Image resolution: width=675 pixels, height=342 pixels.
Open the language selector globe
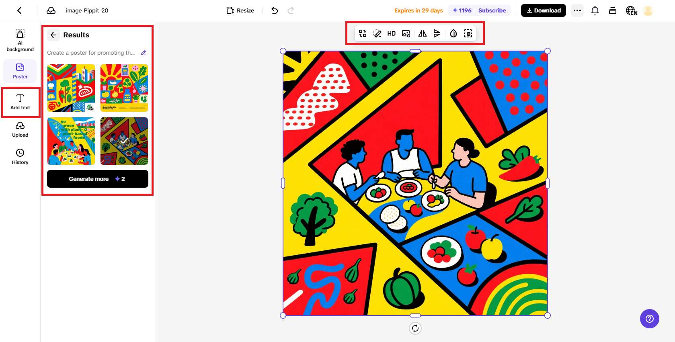[x=631, y=10]
